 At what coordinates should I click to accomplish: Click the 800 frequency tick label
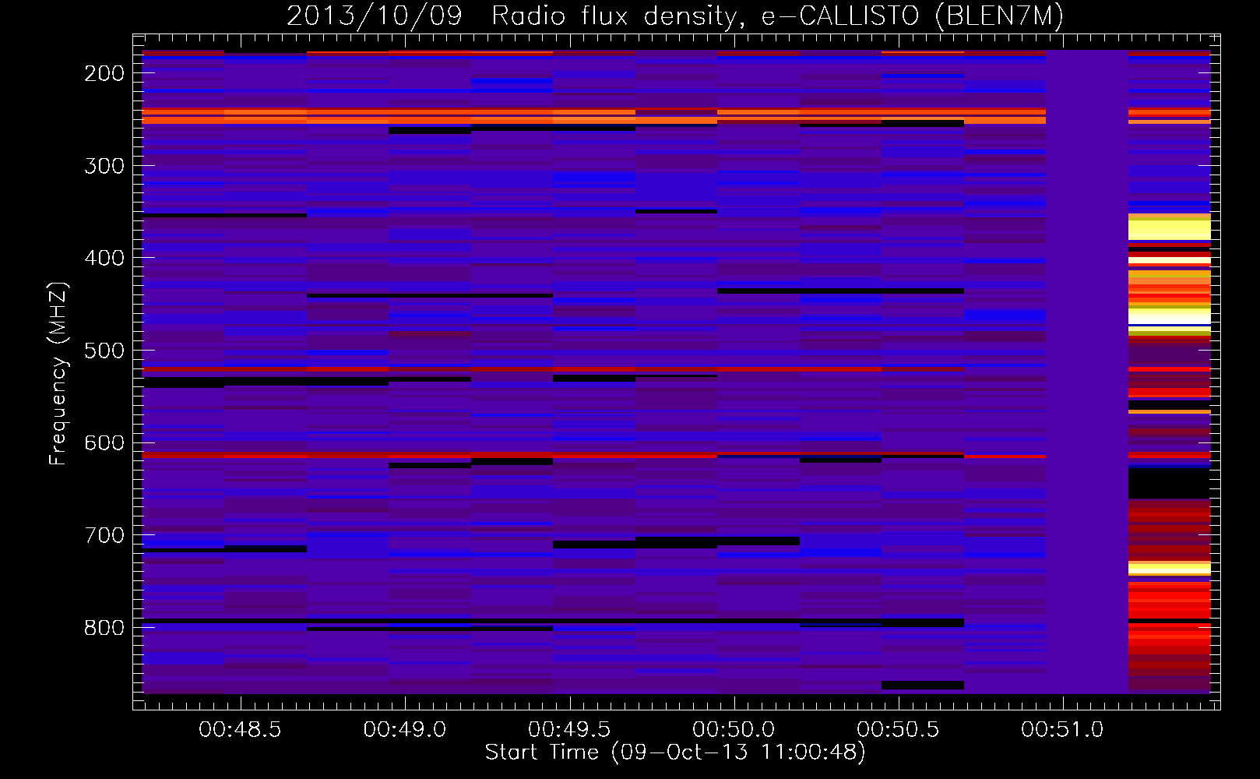pos(104,628)
